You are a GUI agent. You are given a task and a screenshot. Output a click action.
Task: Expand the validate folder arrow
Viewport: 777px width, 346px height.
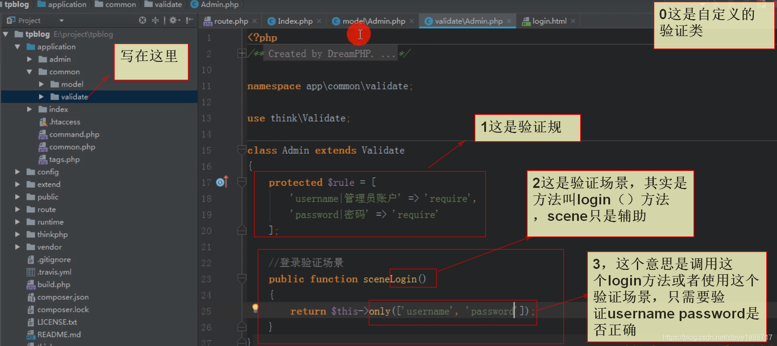coord(42,97)
